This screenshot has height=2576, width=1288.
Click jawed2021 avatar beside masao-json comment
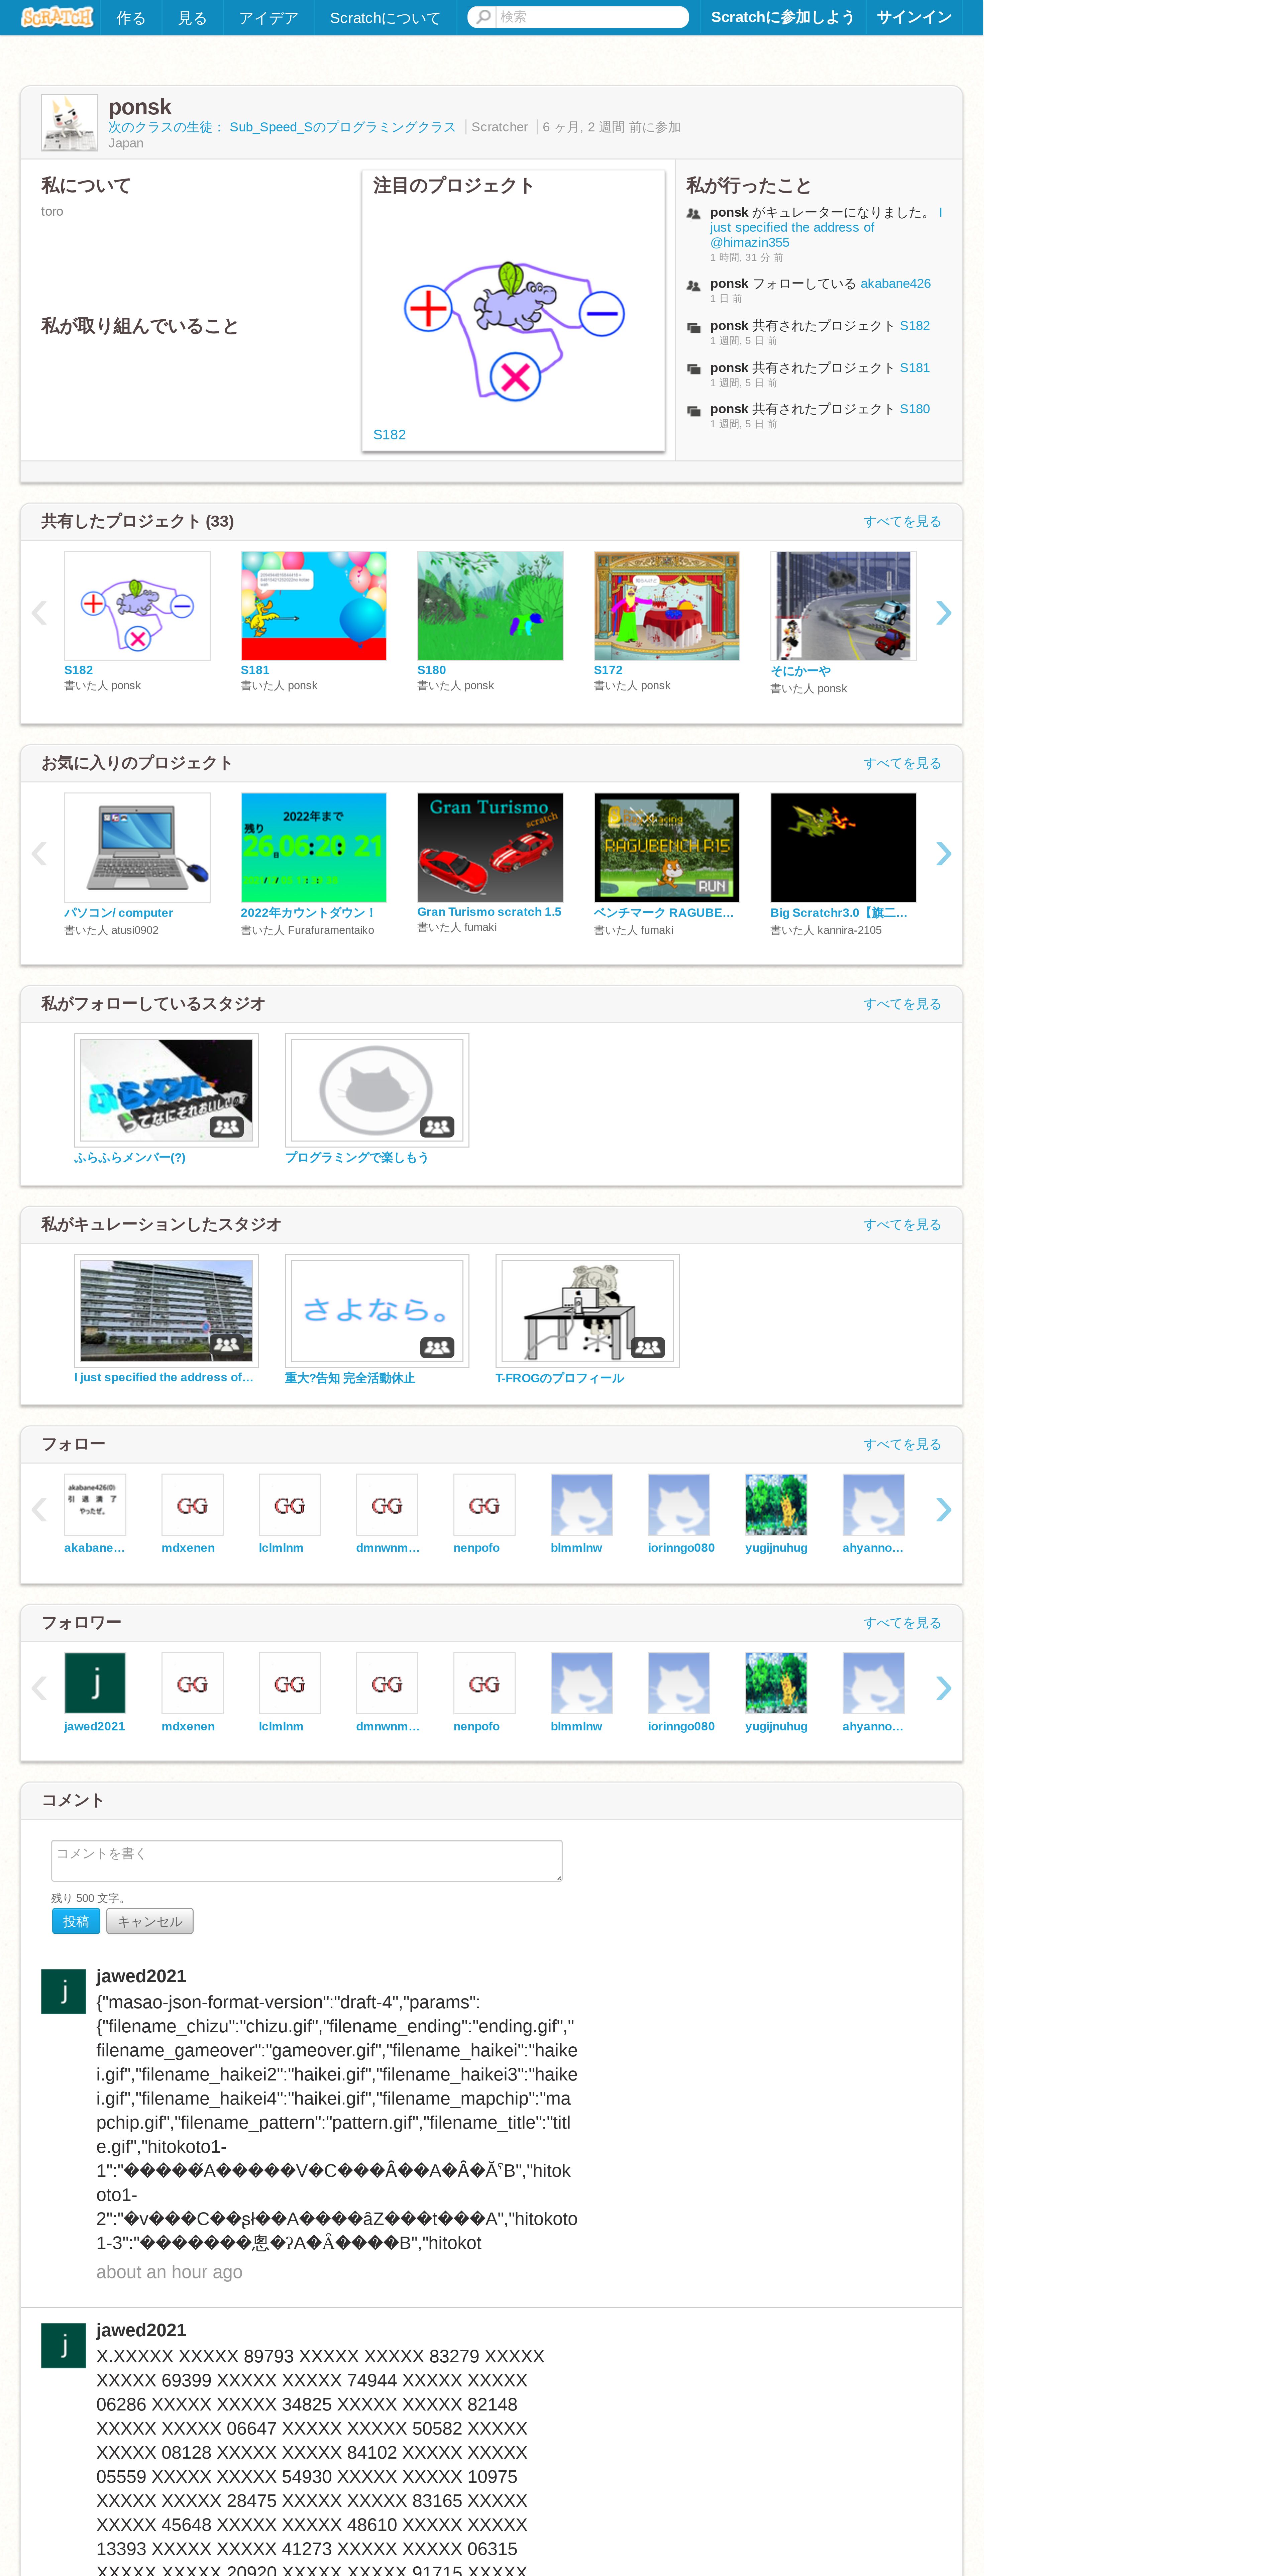[x=63, y=1992]
